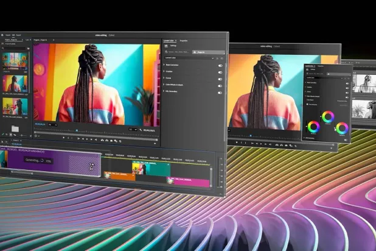376x251 pixels.
Task: Click the Highlights color wheel in the floating panel
Action: pyautogui.click(x=342, y=128)
